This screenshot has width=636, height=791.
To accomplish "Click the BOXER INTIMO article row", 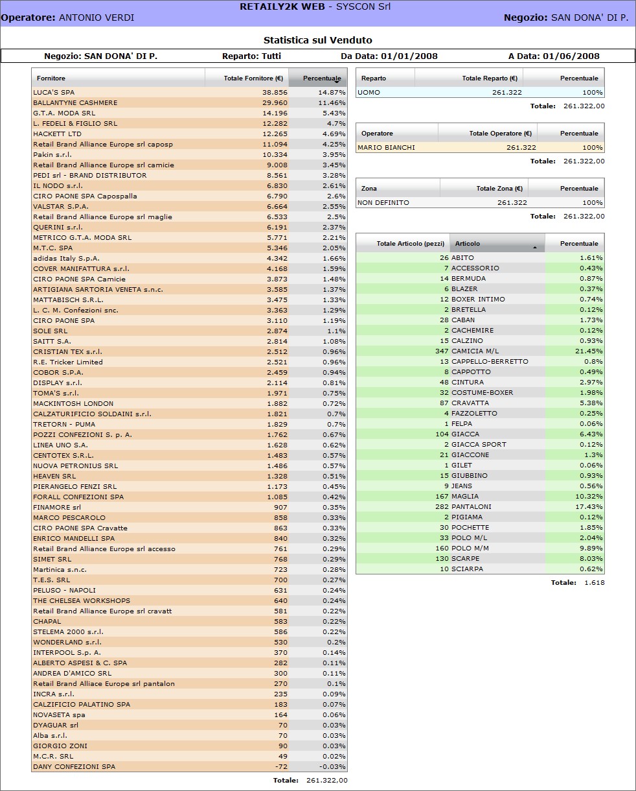I will tap(480, 300).
